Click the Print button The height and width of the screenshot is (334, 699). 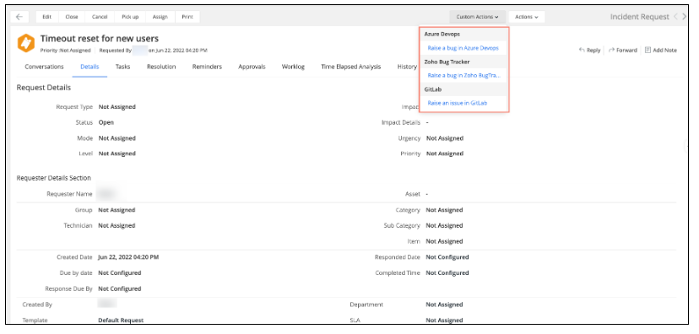pyautogui.click(x=187, y=17)
